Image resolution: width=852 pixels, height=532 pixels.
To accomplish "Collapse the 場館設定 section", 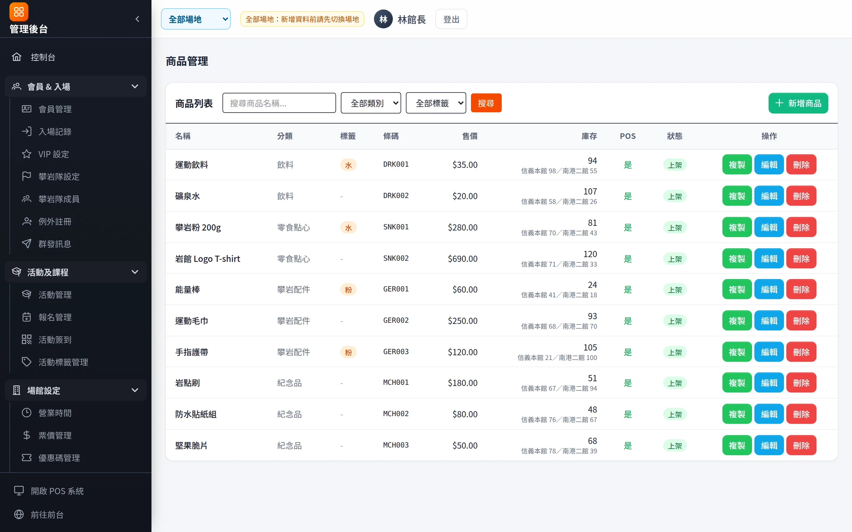I will 76,390.
